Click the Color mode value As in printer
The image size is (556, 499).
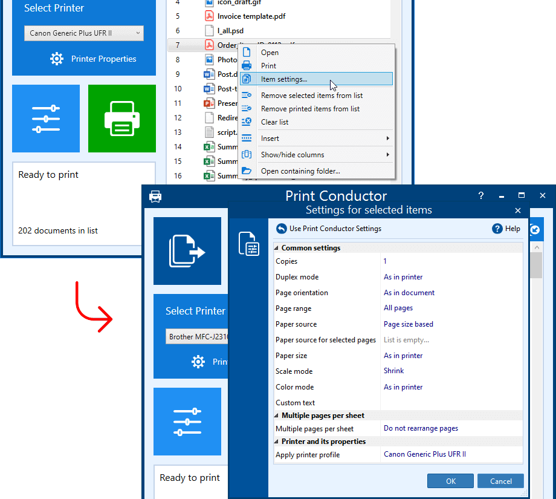coord(403,387)
